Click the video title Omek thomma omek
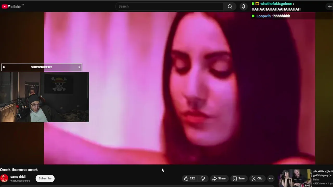 coord(19,170)
